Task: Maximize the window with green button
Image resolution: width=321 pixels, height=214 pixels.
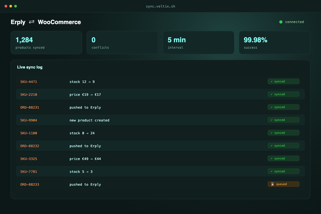Action: pos(16,6)
